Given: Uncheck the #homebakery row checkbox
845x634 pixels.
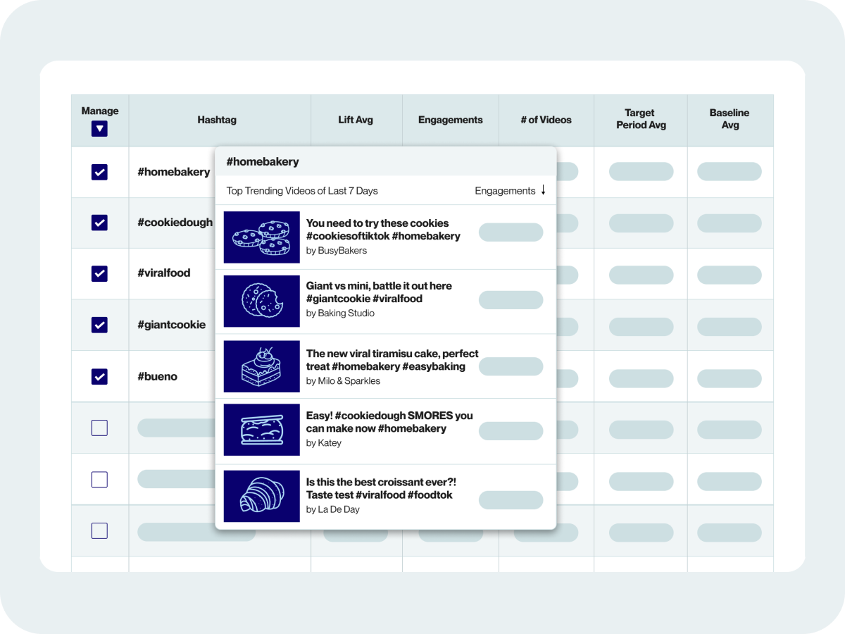Looking at the screenshot, I should 99,172.
